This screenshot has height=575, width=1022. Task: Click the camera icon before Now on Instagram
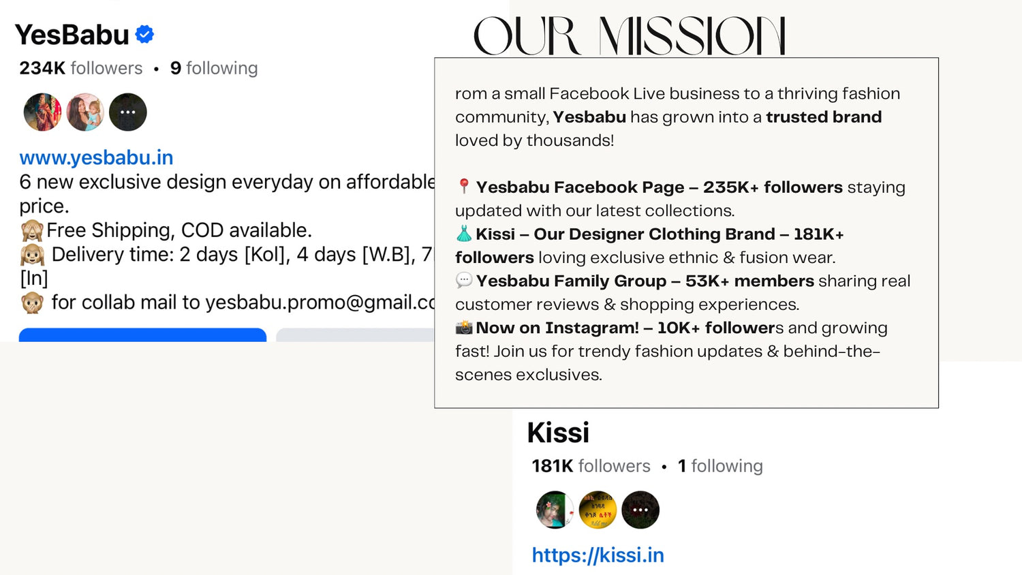(x=464, y=328)
